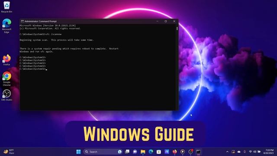
Task: Minimize the Command Prompt window
Action: tap(158, 21)
